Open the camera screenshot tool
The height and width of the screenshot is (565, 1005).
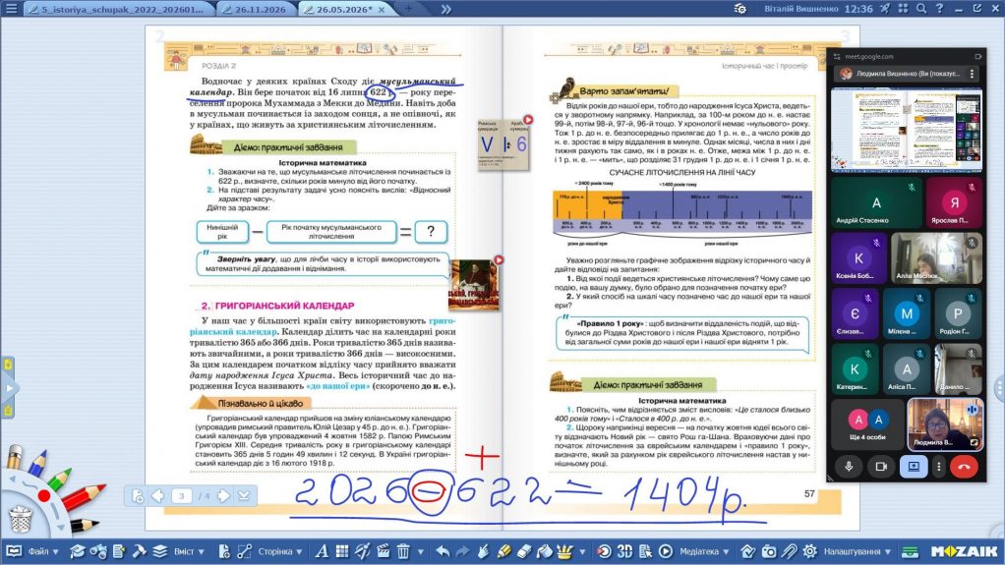click(x=768, y=551)
